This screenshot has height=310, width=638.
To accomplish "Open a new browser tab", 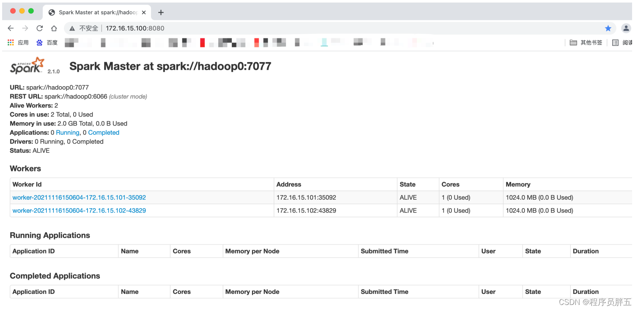I will coord(161,12).
